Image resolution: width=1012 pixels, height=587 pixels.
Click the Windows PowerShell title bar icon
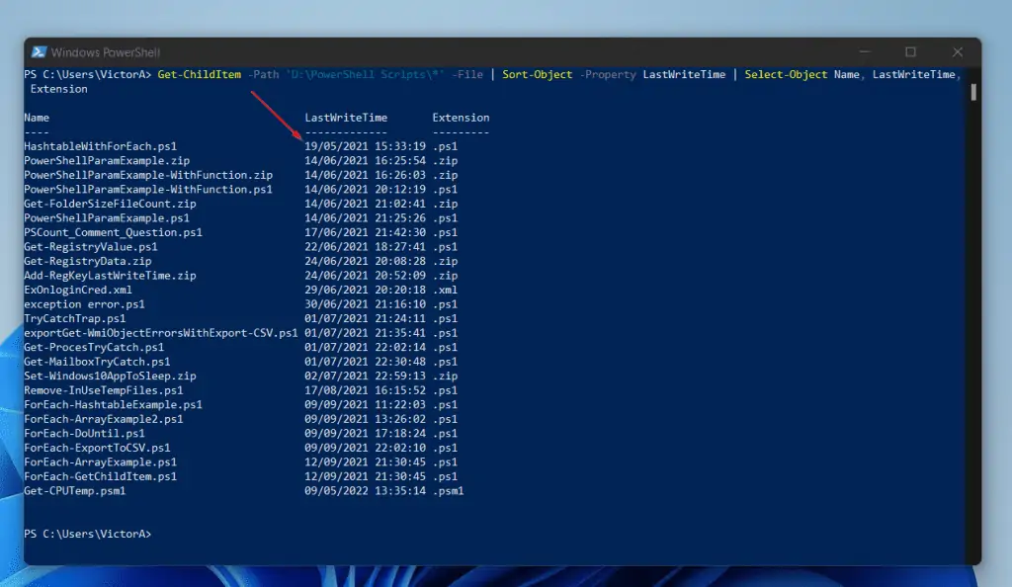coord(39,52)
